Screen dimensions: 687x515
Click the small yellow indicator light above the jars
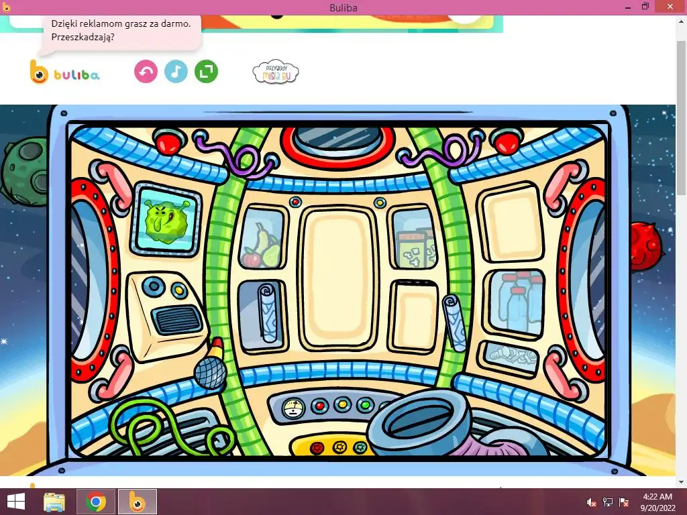coord(380,203)
